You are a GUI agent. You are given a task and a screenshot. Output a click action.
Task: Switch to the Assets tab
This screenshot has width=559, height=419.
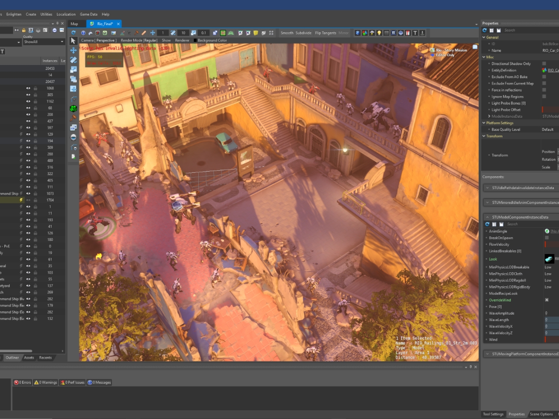coord(29,358)
